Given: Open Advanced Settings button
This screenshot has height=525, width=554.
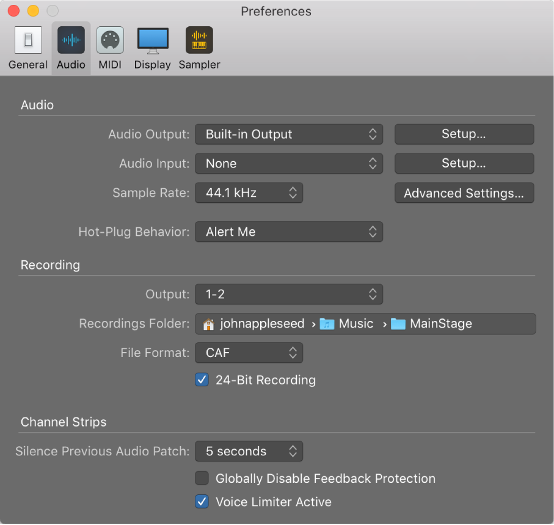Looking at the screenshot, I should click(464, 193).
